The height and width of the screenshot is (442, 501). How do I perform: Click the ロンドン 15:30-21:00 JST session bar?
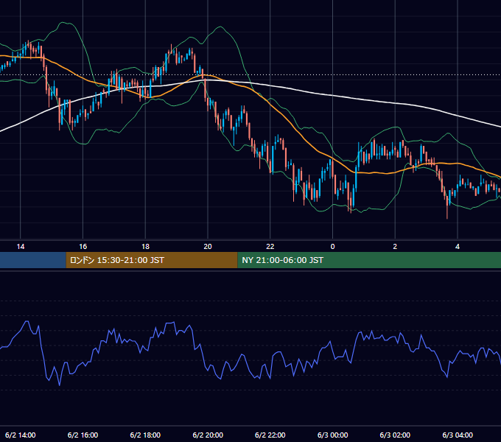[x=152, y=260]
